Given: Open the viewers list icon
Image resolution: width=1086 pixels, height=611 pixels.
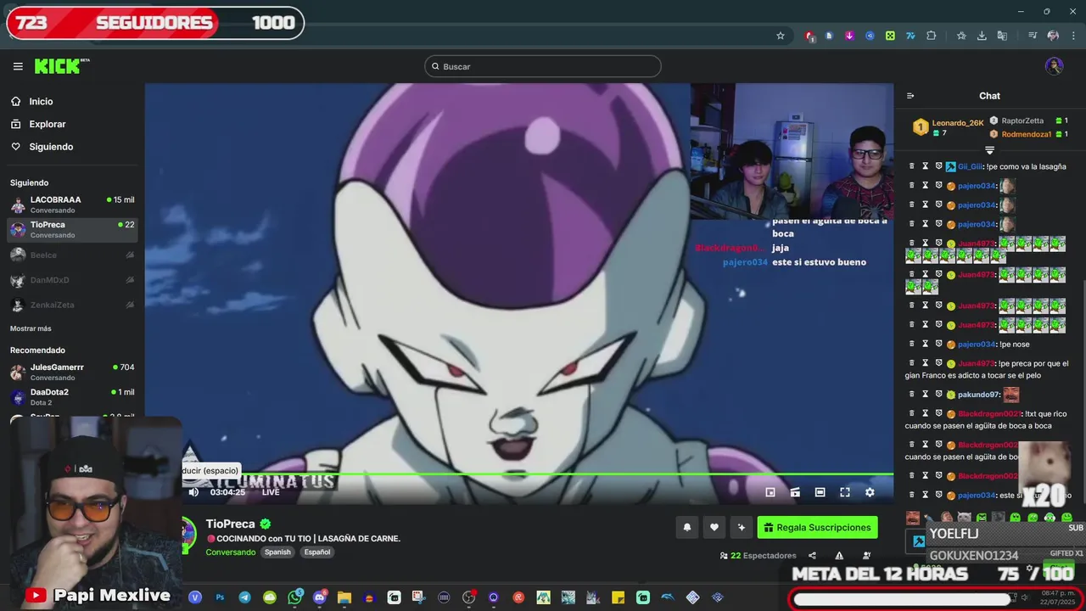Looking at the screenshot, I should coord(866,556).
